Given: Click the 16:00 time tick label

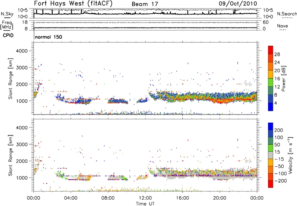Looking at the screenshot, I should [182, 198].
